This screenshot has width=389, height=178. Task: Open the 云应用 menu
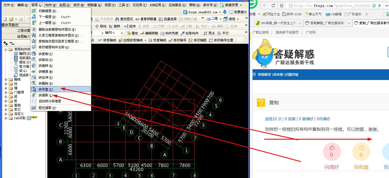(140, 5)
